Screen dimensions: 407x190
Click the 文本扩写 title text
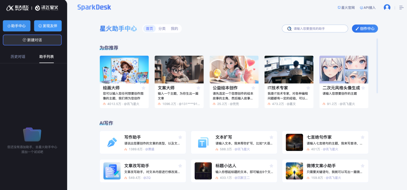[224, 137]
